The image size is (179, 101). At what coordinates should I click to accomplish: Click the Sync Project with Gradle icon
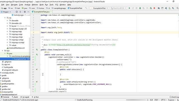[x=166, y=8]
